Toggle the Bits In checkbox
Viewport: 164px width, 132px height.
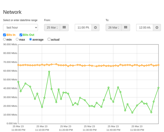5,35
